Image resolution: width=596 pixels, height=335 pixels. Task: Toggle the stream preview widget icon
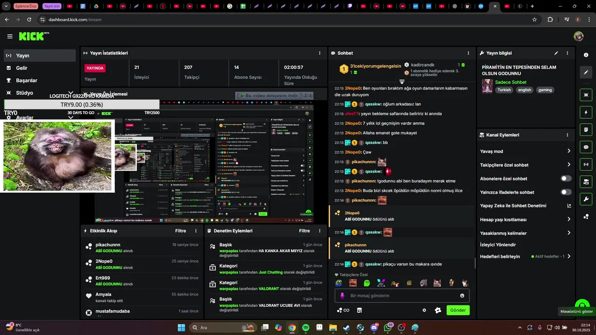point(586,95)
